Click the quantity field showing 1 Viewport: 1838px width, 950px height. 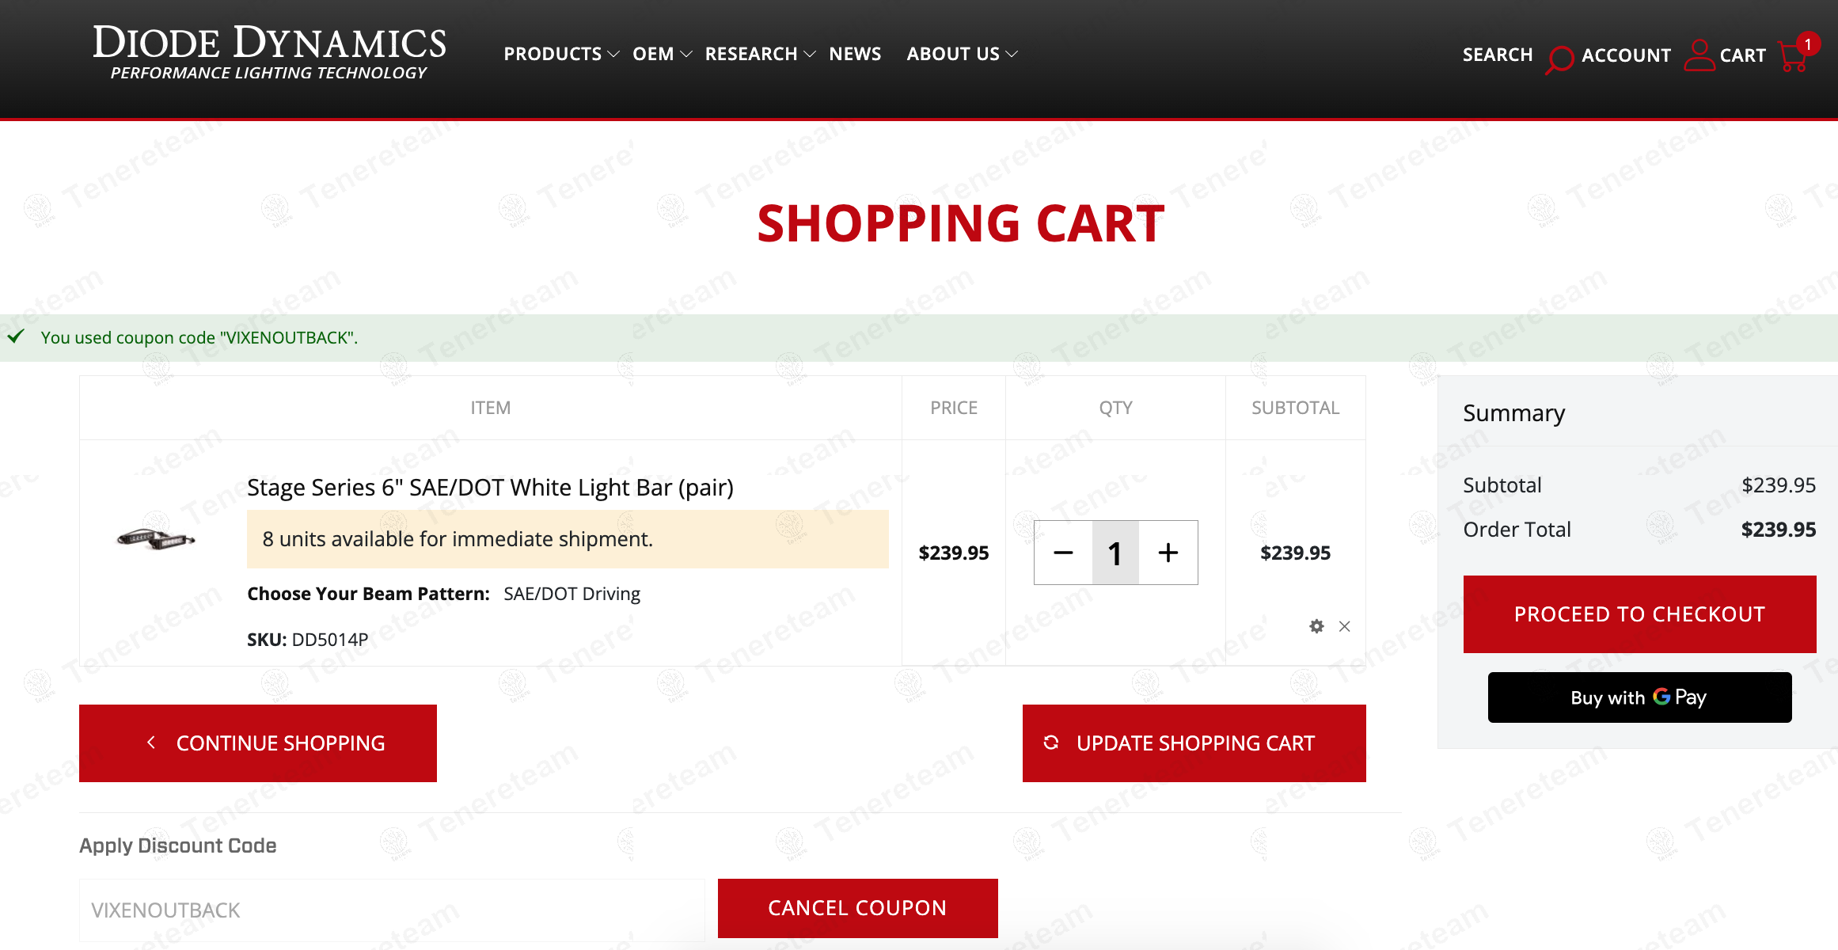[x=1115, y=553]
